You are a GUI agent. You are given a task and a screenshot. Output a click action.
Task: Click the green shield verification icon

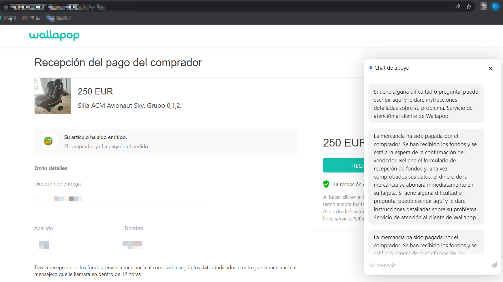click(326, 184)
